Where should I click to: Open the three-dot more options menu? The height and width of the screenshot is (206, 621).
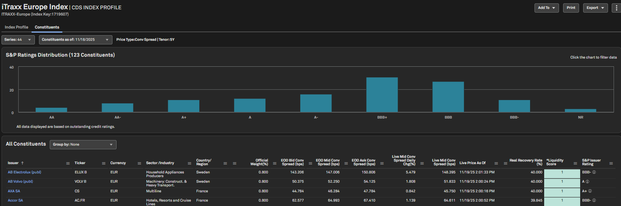point(617,8)
